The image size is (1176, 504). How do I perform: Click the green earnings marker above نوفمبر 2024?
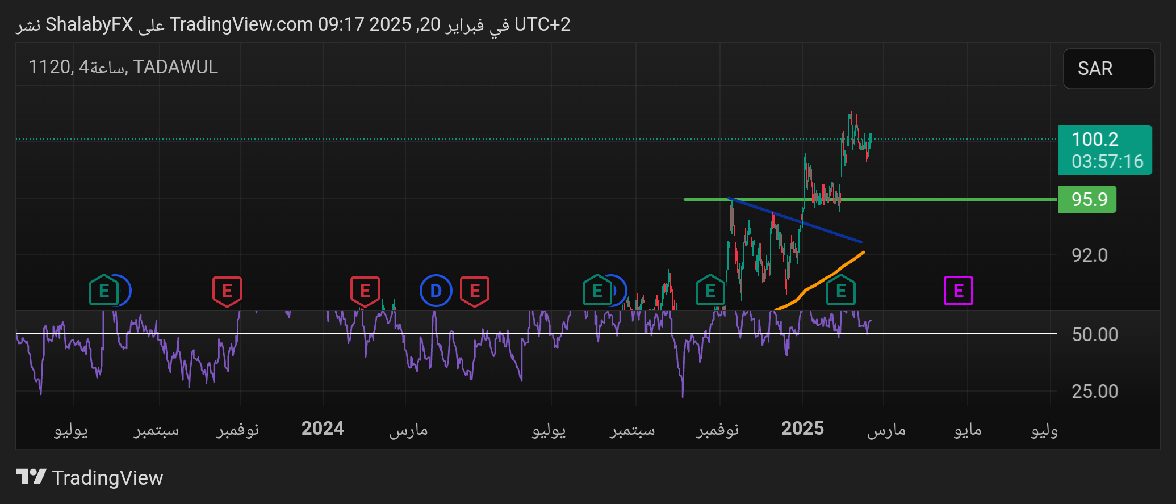710,291
